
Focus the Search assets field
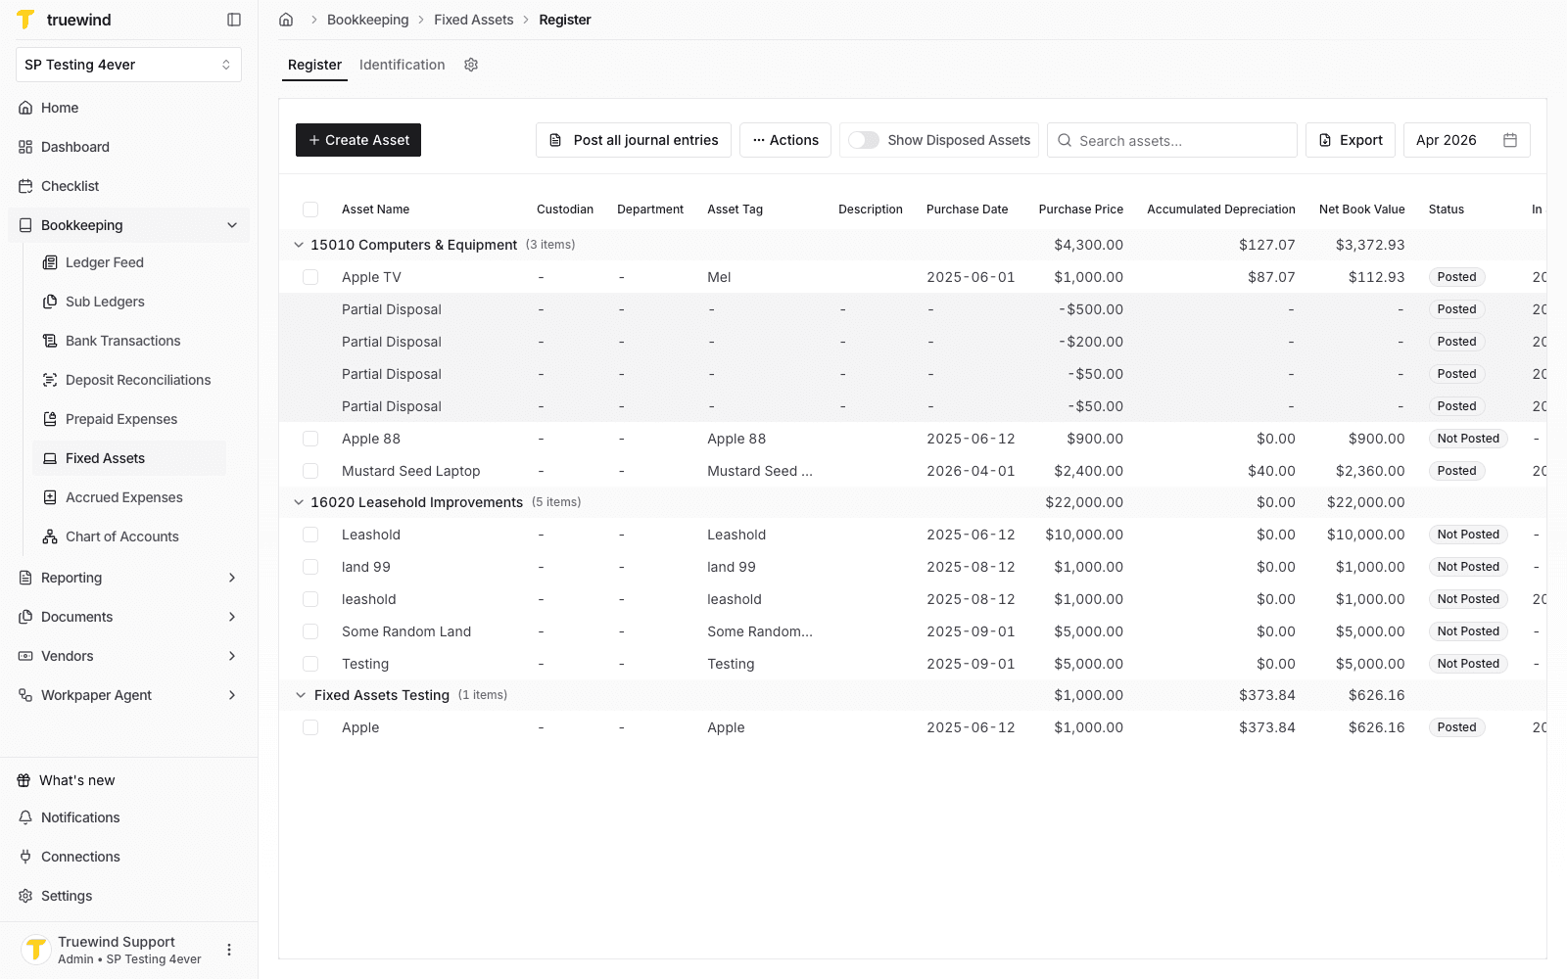click(x=1172, y=140)
